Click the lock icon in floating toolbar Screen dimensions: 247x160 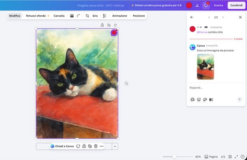(84, 146)
